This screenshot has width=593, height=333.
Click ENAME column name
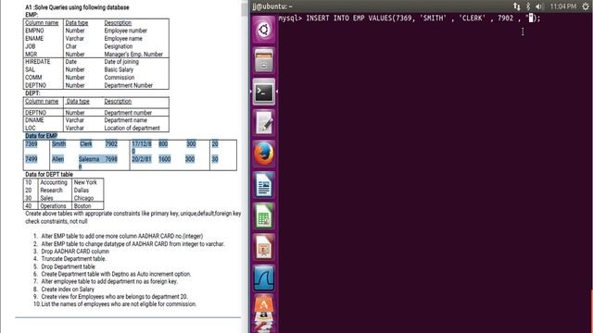pos(34,39)
